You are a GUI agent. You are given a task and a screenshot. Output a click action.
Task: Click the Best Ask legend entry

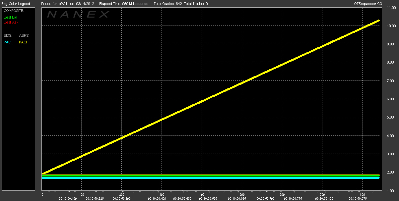11,23
